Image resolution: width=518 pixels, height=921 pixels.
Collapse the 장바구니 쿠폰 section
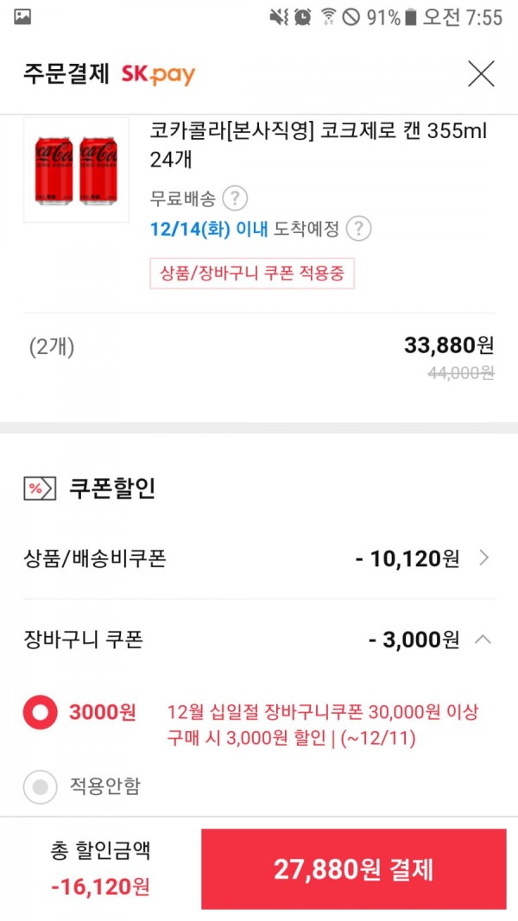(483, 639)
